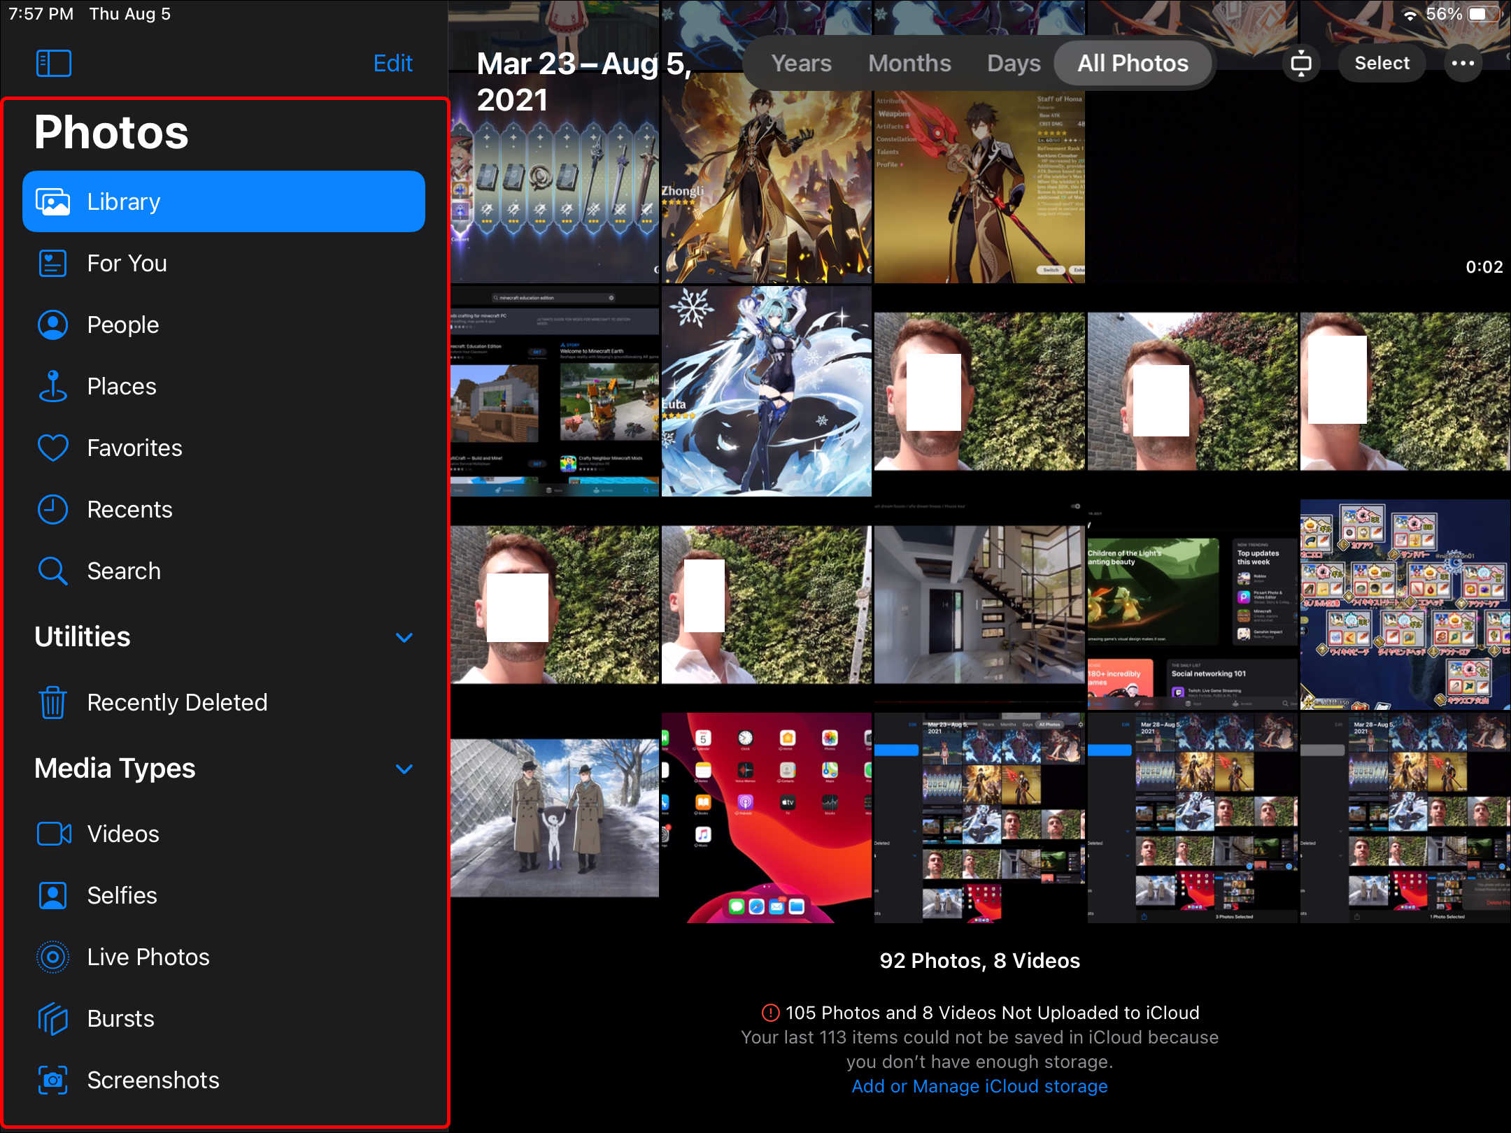
Task: Open the three-dot more options menu
Action: coord(1463,63)
